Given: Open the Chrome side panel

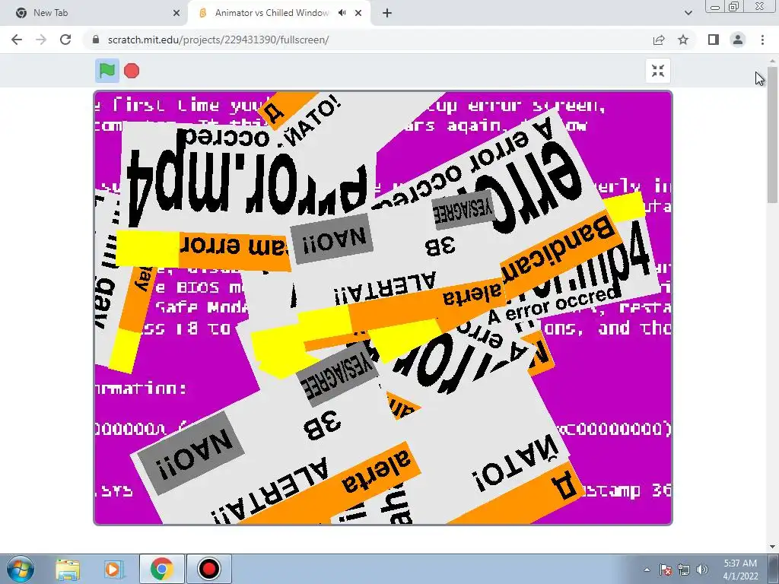Looking at the screenshot, I should click(x=714, y=40).
